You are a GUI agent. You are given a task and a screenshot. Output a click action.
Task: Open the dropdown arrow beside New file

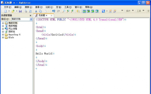[9, 11]
